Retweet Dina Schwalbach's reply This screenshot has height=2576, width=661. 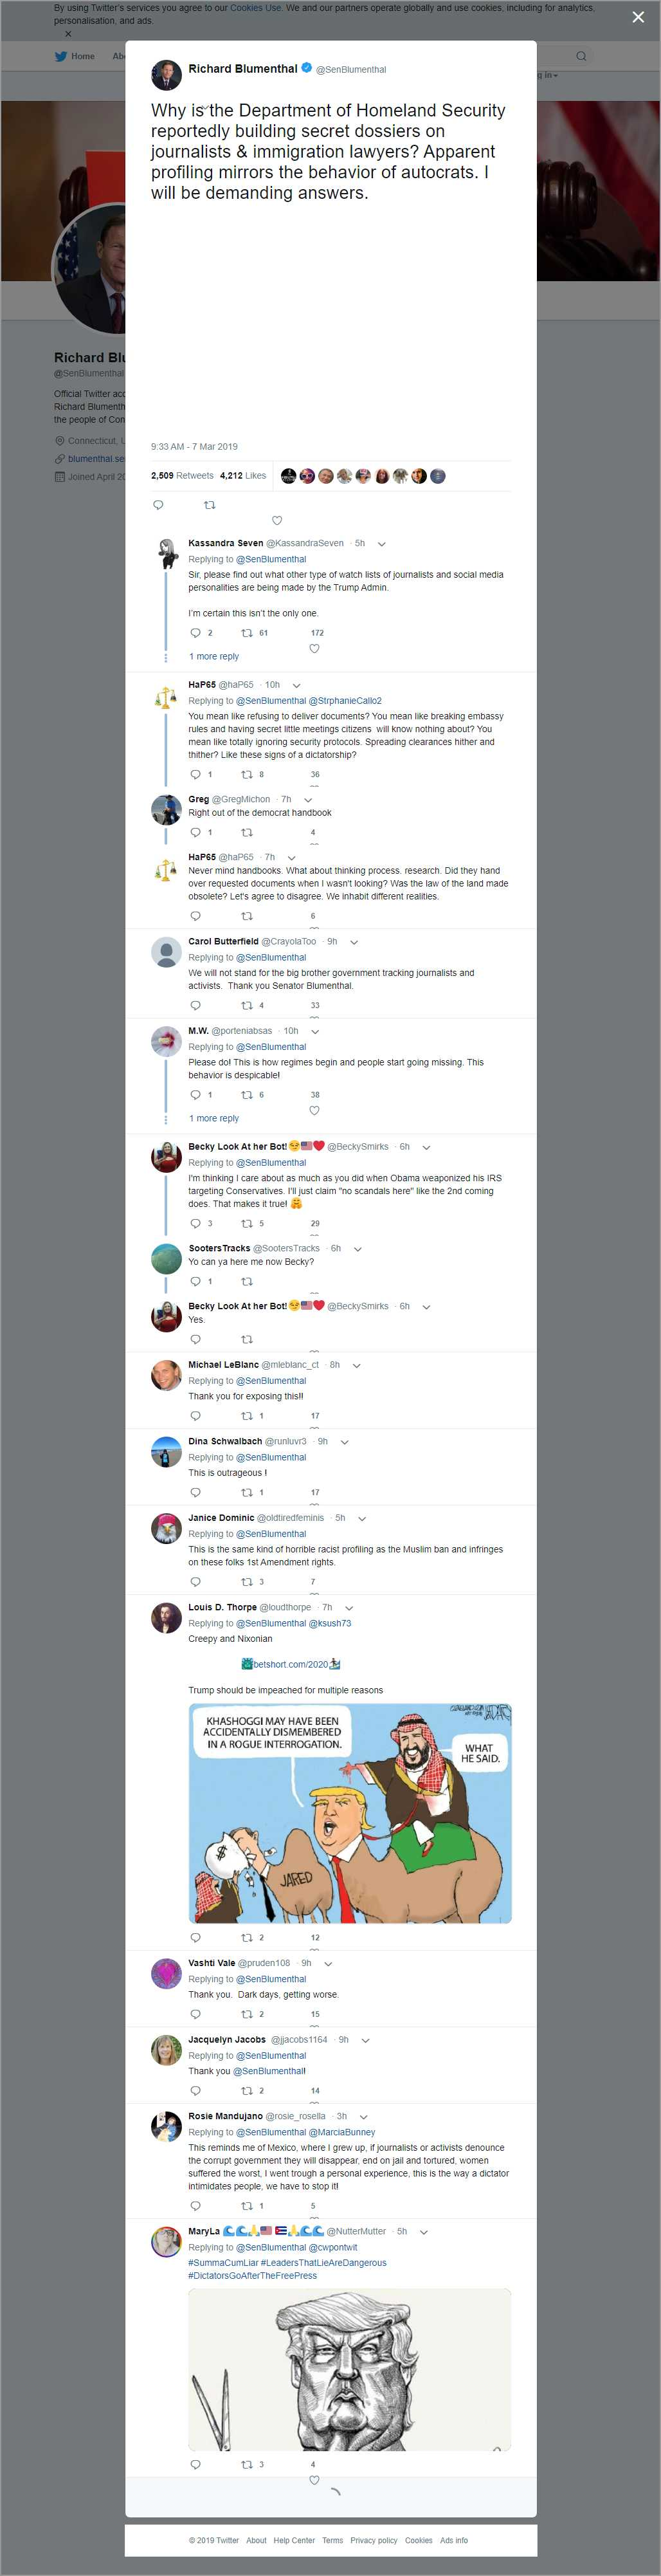coord(247,1493)
